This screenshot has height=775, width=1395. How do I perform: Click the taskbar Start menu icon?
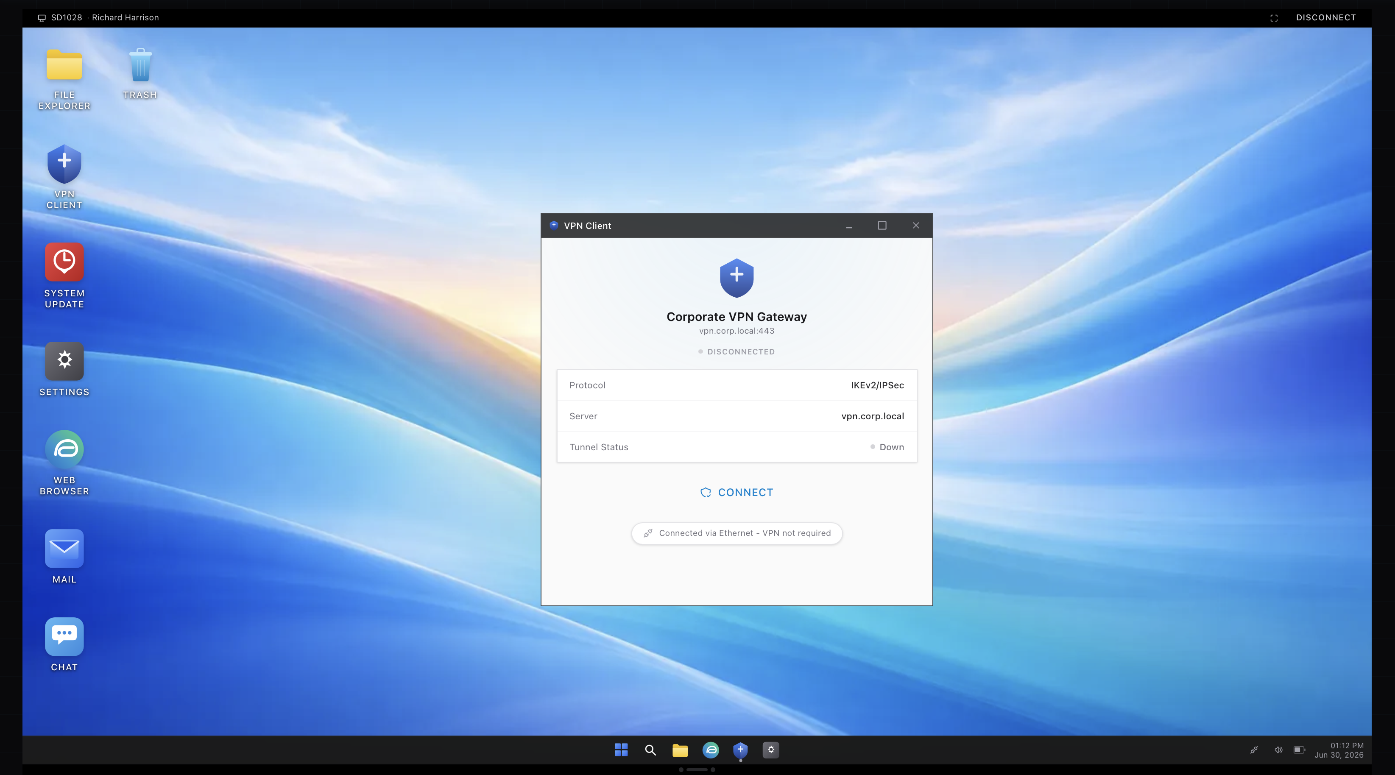[x=621, y=750]
